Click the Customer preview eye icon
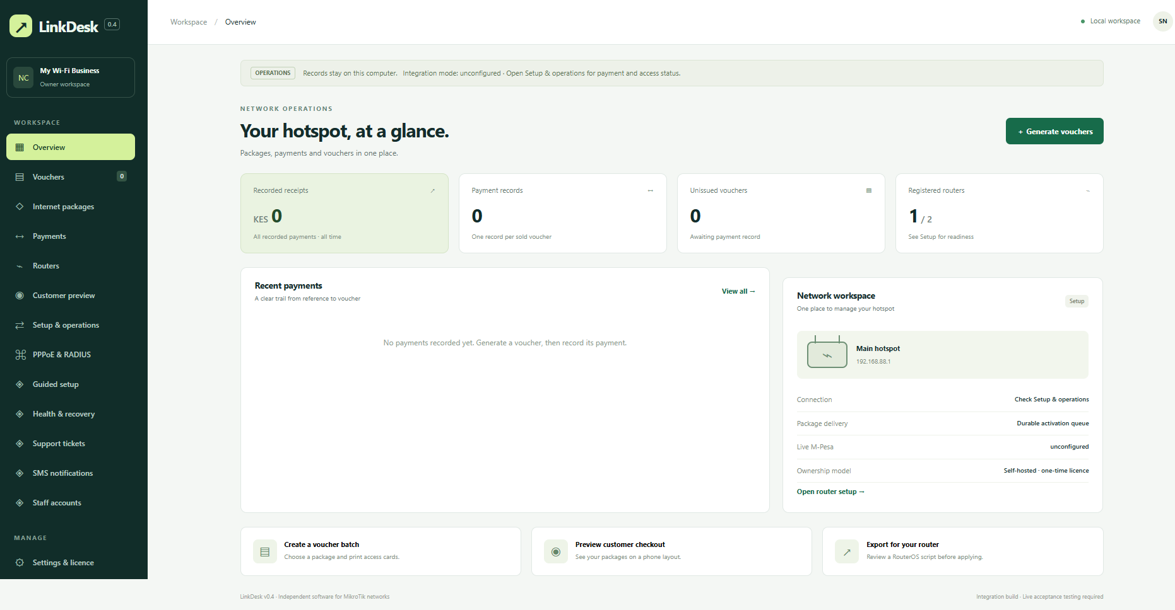Image resolution: width=1175 pixels, height=610 pixels. click(20, 296)
